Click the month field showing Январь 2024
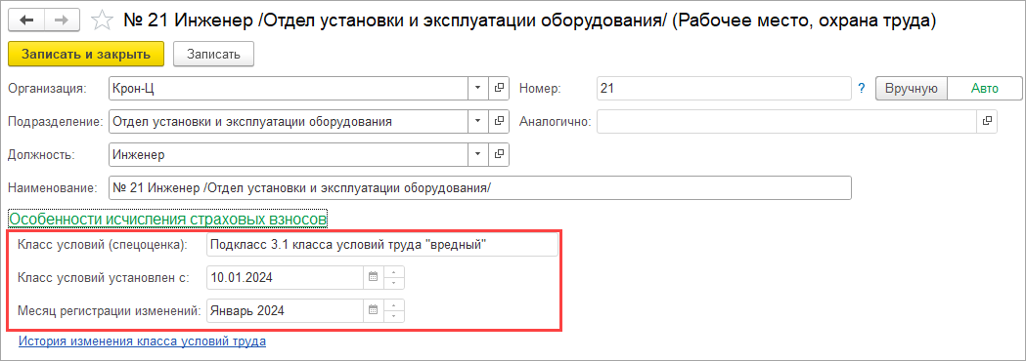The width and height of the screenshot is (1026, 361). click(285, 310)
